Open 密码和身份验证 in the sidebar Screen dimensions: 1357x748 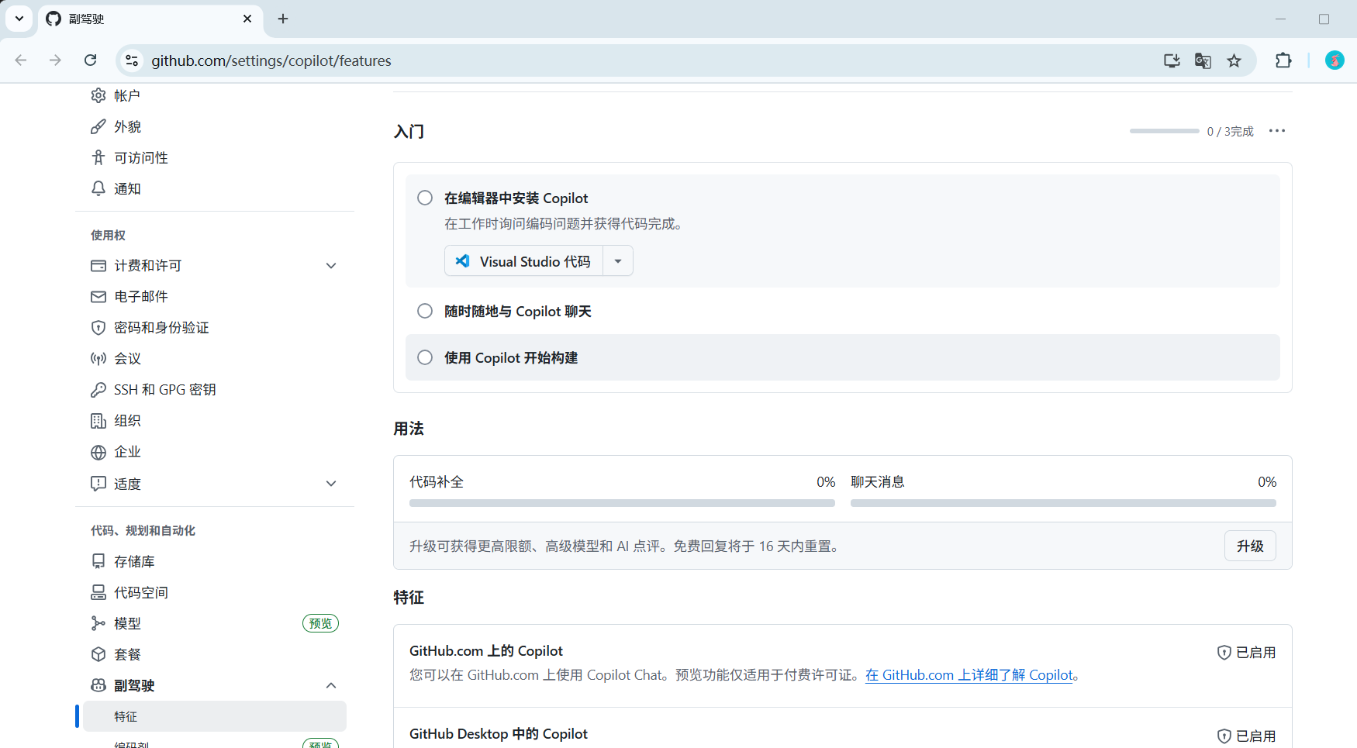click(x=161, y=328)
